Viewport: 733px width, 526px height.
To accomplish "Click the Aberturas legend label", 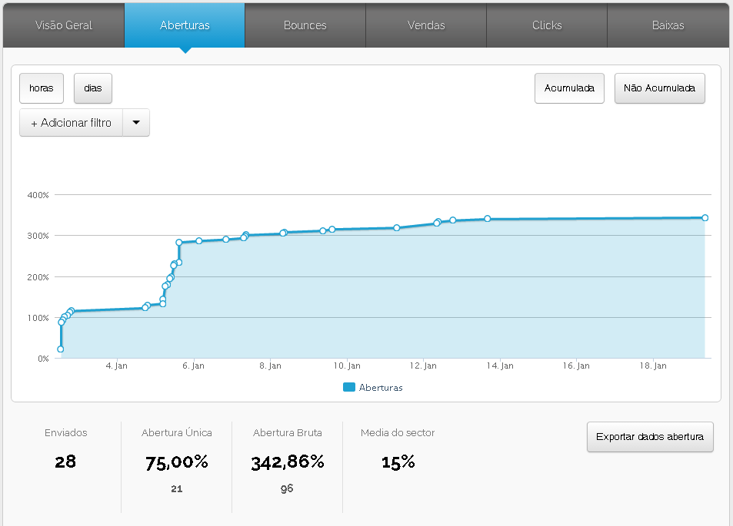I will (x=381, y=388).
